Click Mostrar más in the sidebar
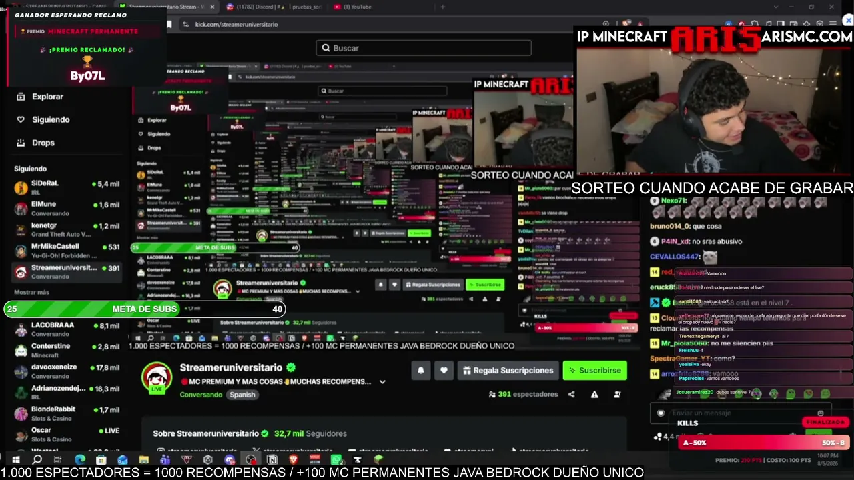 tap(31, 293)
